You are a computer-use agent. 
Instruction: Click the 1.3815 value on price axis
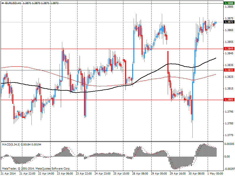pos(229,89)
